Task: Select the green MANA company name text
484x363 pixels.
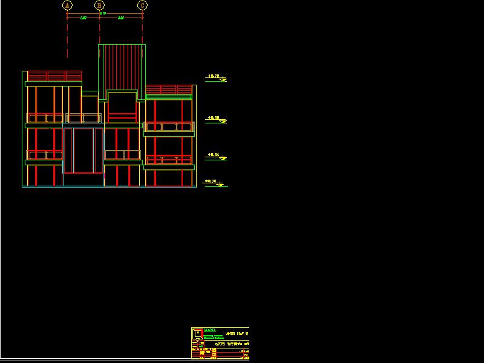Action: point(211,331)
